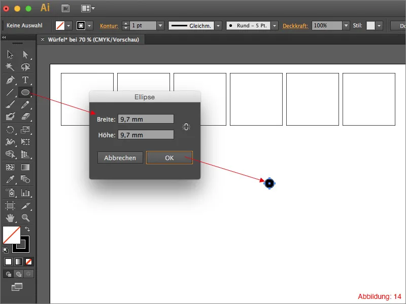
Task: Open Adobe Bridge via Br icon
Action: coord(66,9)
